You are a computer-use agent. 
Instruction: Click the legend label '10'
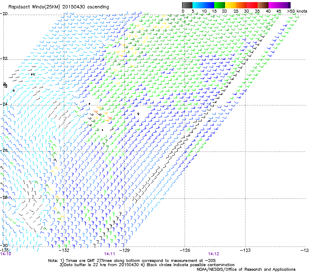coord(204,11)
